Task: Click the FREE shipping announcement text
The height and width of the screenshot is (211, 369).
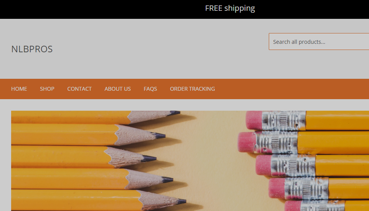Action: (x=230, y=8)
